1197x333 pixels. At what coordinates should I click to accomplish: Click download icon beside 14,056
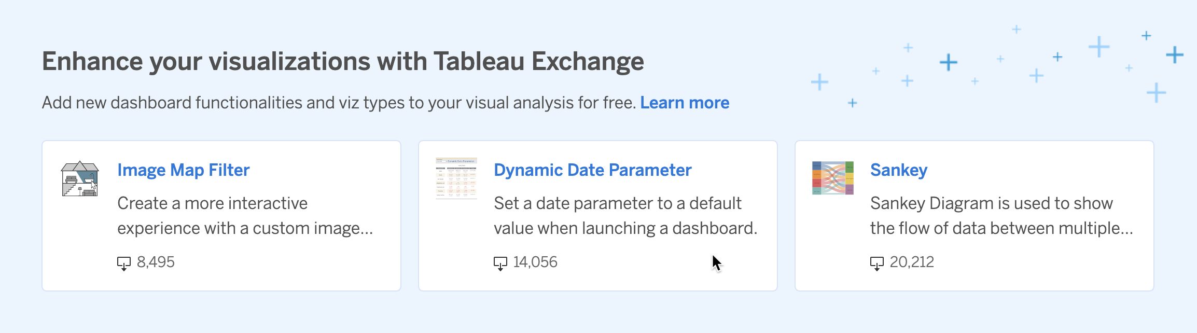[500, 263]
